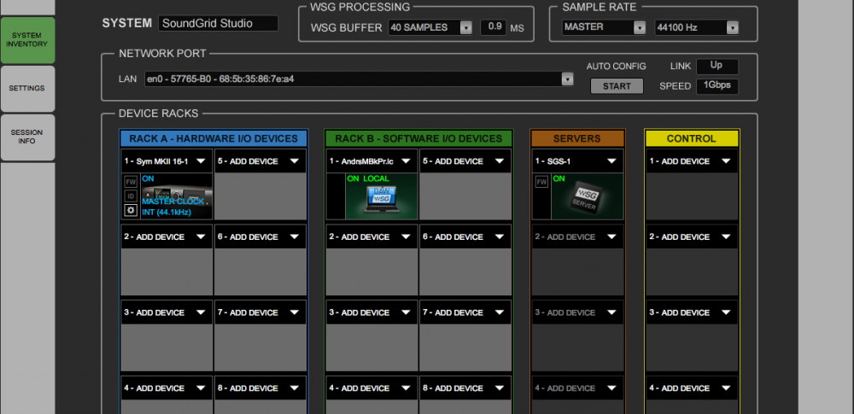Open Rack A slot 2 Add Device dropdown
This screenshot has height=414, width=854.
point(167,237)
